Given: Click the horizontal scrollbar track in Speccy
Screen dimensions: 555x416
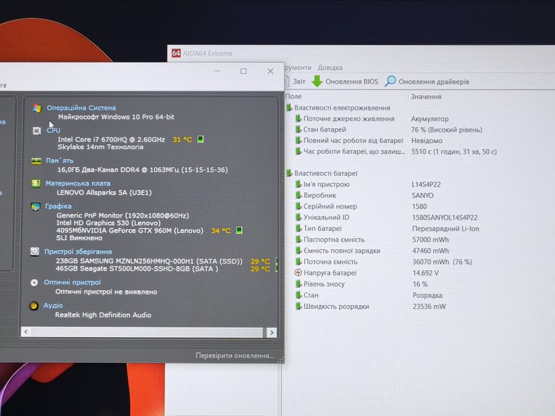Looking at the screenshot, I should pyautogui.click(x=147, y=332).
